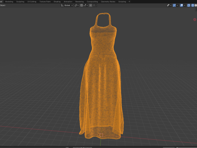Switch to the Shading workspace tab
Viewport: 197px width, 148px height.
tap(57, 2)
